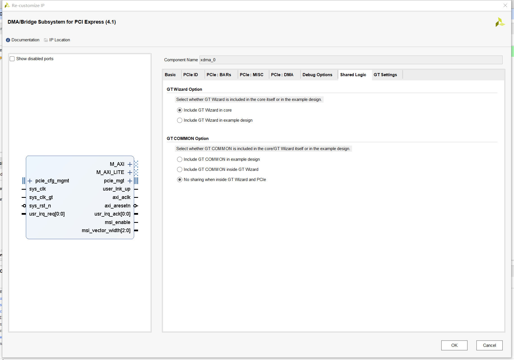Image resolution: width=514 pixels, height=360 pixels.
Task: Open the GT Settings tab
Action: (x=385, y=75)
